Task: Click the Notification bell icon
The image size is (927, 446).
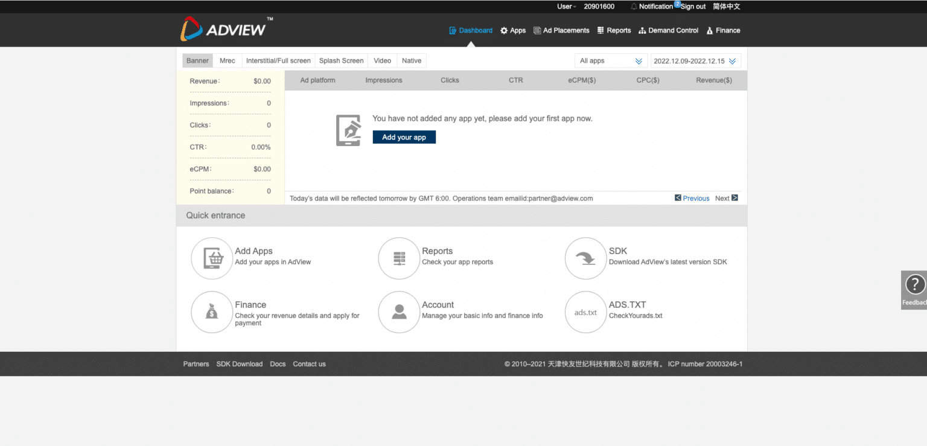Action: tap(634, 7)
